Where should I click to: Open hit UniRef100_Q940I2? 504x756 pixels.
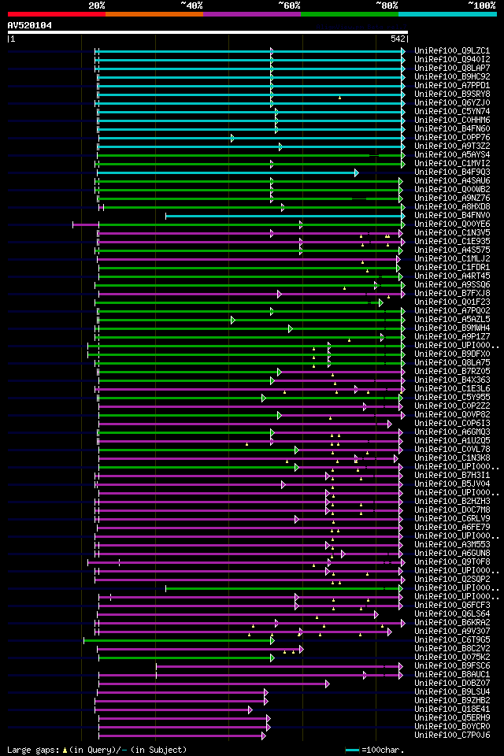click(x=452, y=59)
